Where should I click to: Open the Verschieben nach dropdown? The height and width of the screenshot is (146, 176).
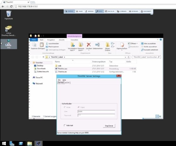(72, 47)
